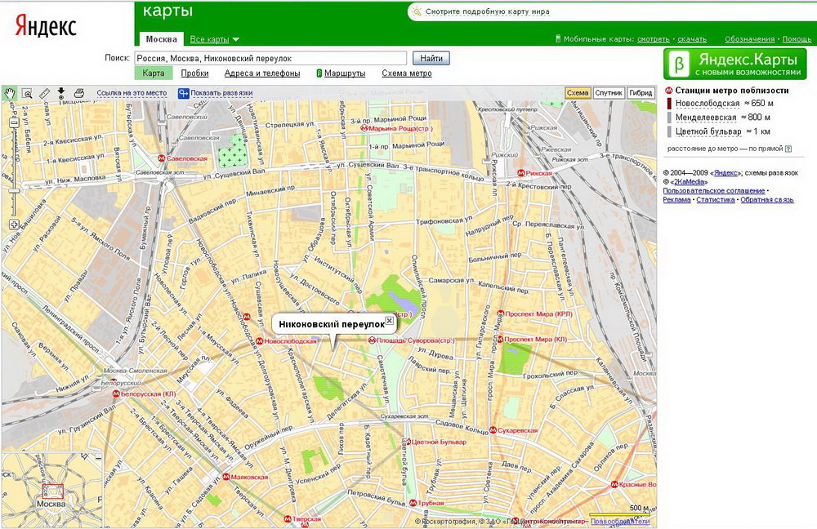The height and width of the screenshot is (529, 817).
Task: Switch map view to Спутник
Action: point(609,93)
